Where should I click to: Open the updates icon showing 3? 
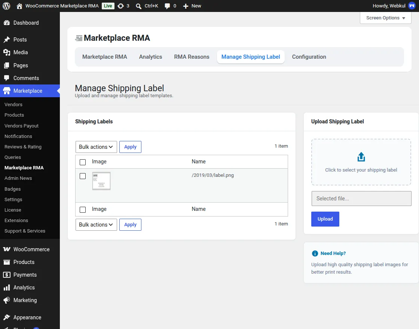click(121, 6)
